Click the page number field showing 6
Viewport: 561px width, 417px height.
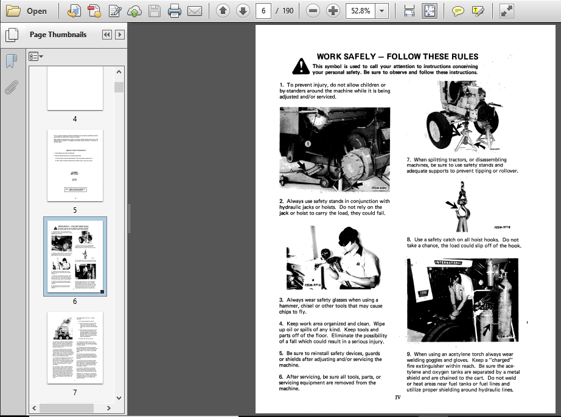pos(263,11)
